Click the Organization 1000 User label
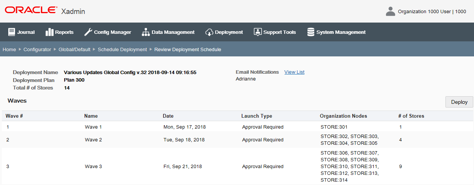The width and height of the screenshot is (474, 185). 424,11
